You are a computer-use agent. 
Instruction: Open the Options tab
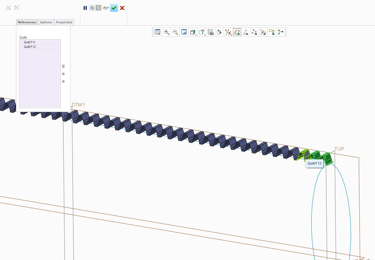[x=46, y=22]
